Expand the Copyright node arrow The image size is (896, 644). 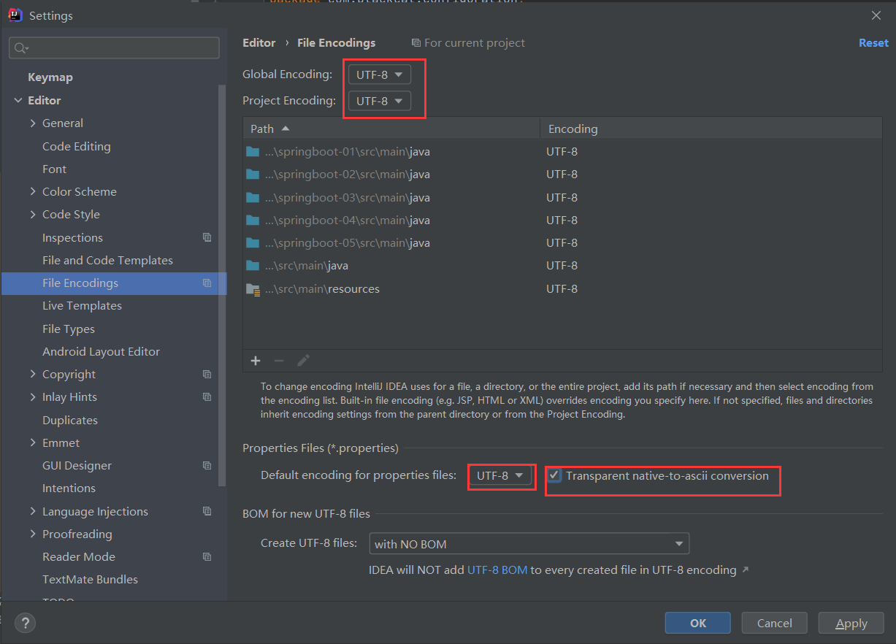[x=33, y=374]
